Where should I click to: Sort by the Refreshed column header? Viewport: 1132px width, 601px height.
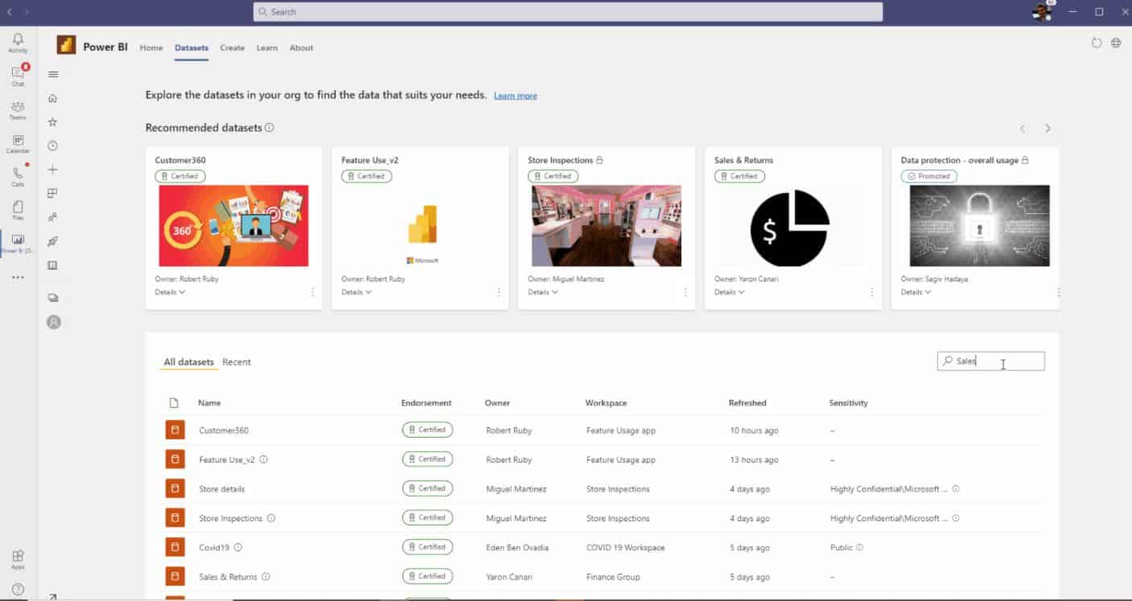tap(747, 403)
